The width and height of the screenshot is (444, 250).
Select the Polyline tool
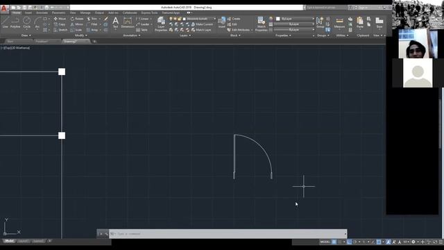pos(15,22)
